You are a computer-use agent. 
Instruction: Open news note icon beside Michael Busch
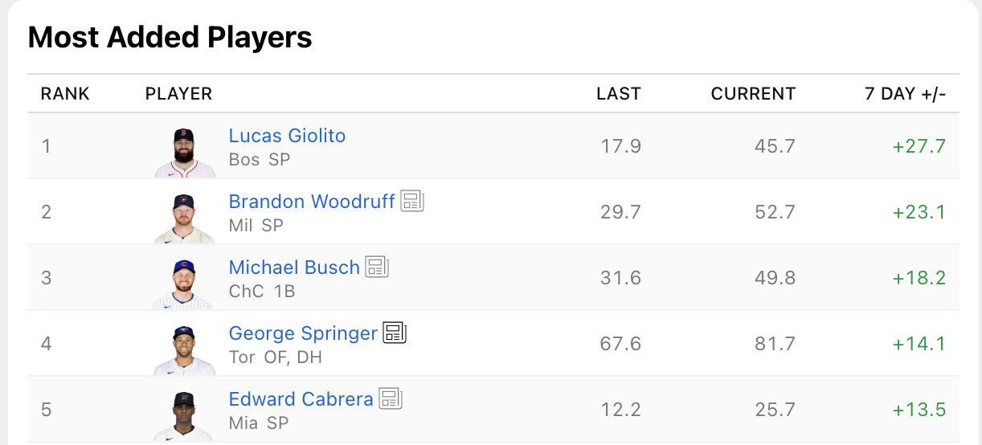click(377, 267)
